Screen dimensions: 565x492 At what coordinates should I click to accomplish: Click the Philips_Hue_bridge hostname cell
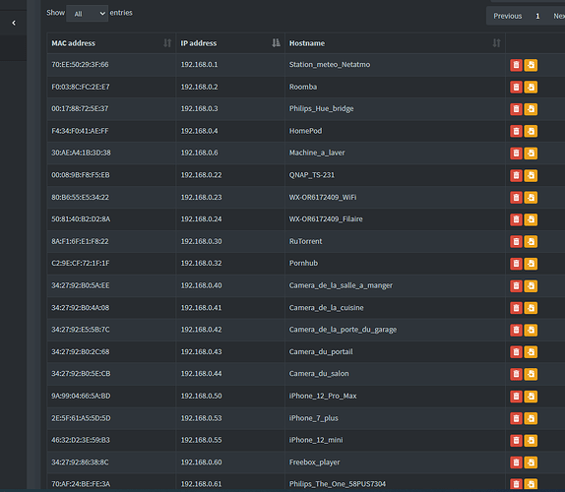coord(395,109)
